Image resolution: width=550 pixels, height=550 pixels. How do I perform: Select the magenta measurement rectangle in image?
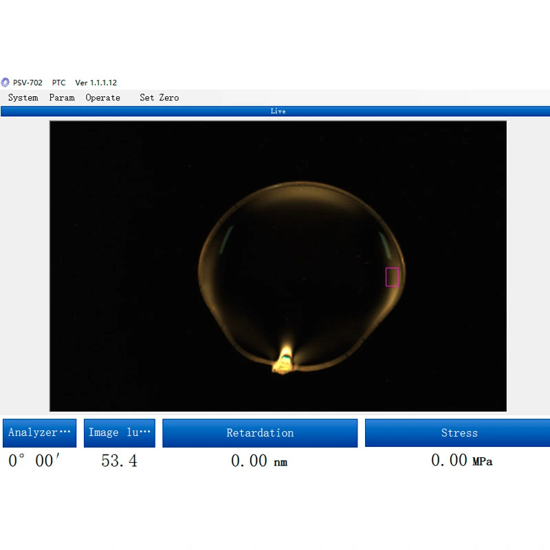coord(392,277)
